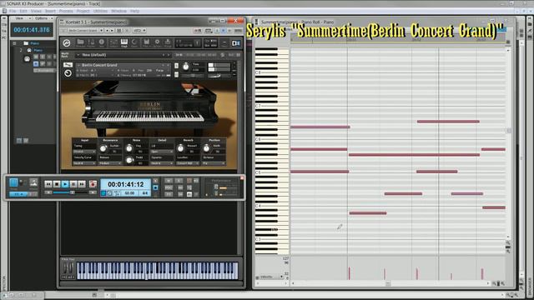The width and height of the screenshot is (534, 300).
Task: Click the Resonance knob
Action: pyautogui.click(x=103, y=148)
